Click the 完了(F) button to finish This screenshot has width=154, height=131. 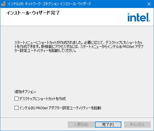coord(108,125)
